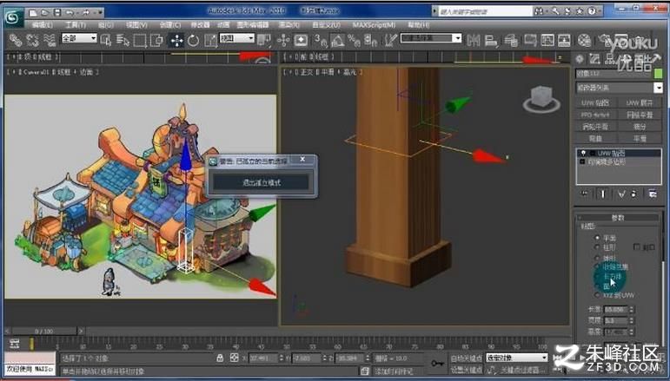The height and width of the screenshot is (381, 670).
Task: Expand the 可编辑多边形 stack entry
Action: pyautogui.click(x=582, y=162)
